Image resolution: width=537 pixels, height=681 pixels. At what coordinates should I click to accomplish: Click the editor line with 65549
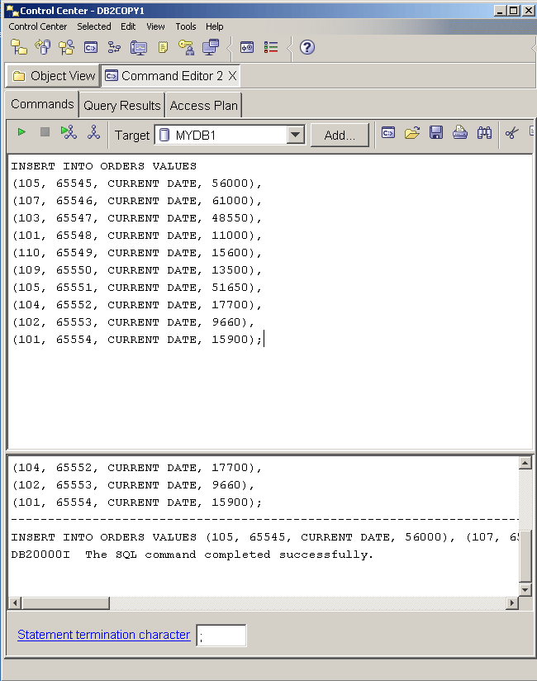tap(137, 253)
